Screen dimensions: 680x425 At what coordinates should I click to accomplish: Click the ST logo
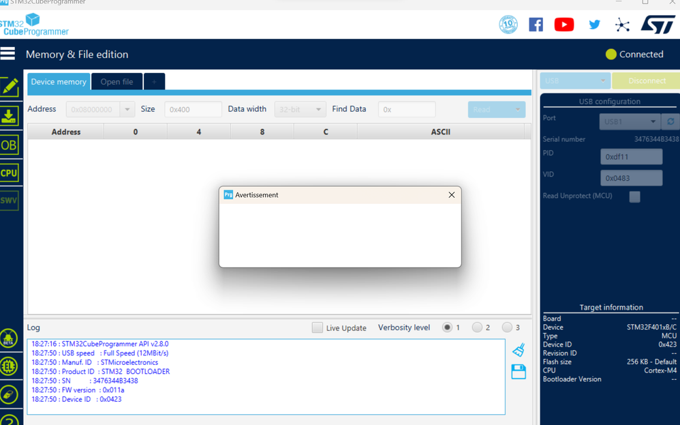pos(658,25)
